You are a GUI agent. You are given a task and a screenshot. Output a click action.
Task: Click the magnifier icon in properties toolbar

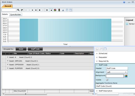pyautogui.click(x=101, y=49)
